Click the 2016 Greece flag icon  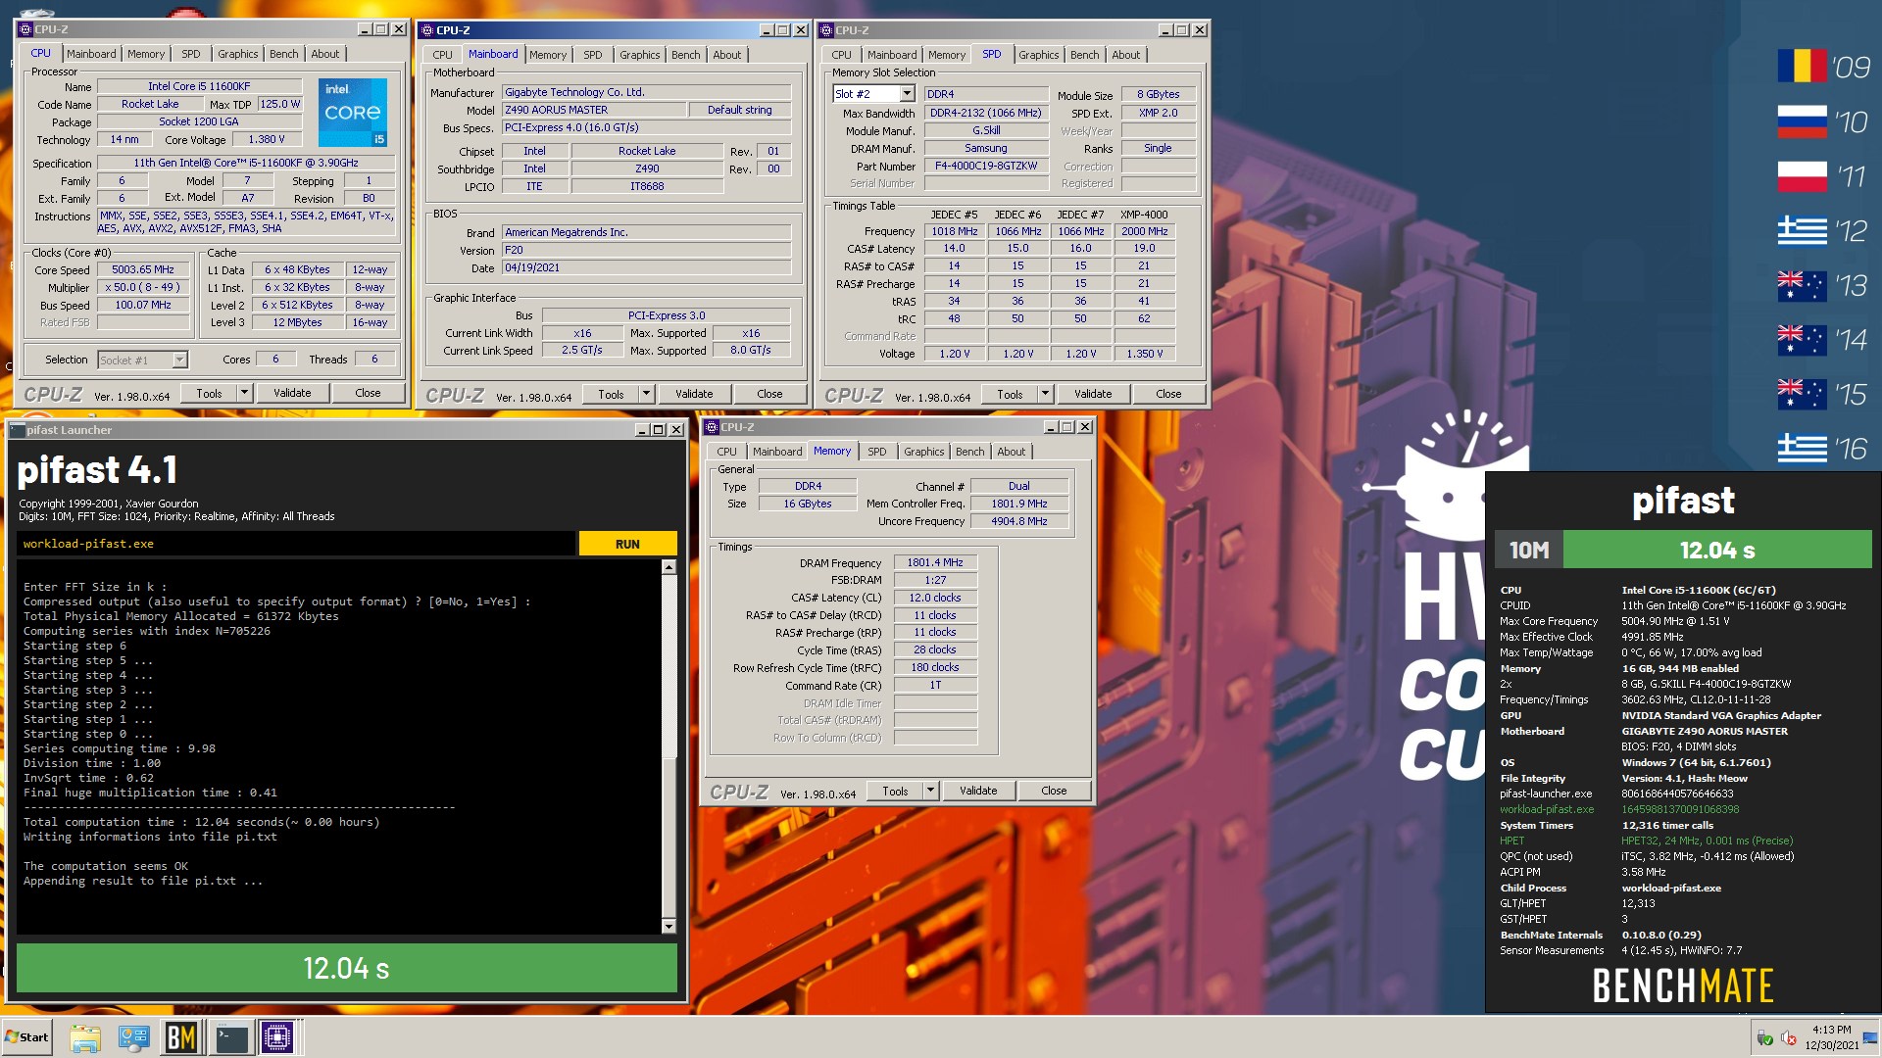[x=1802, y=449]
